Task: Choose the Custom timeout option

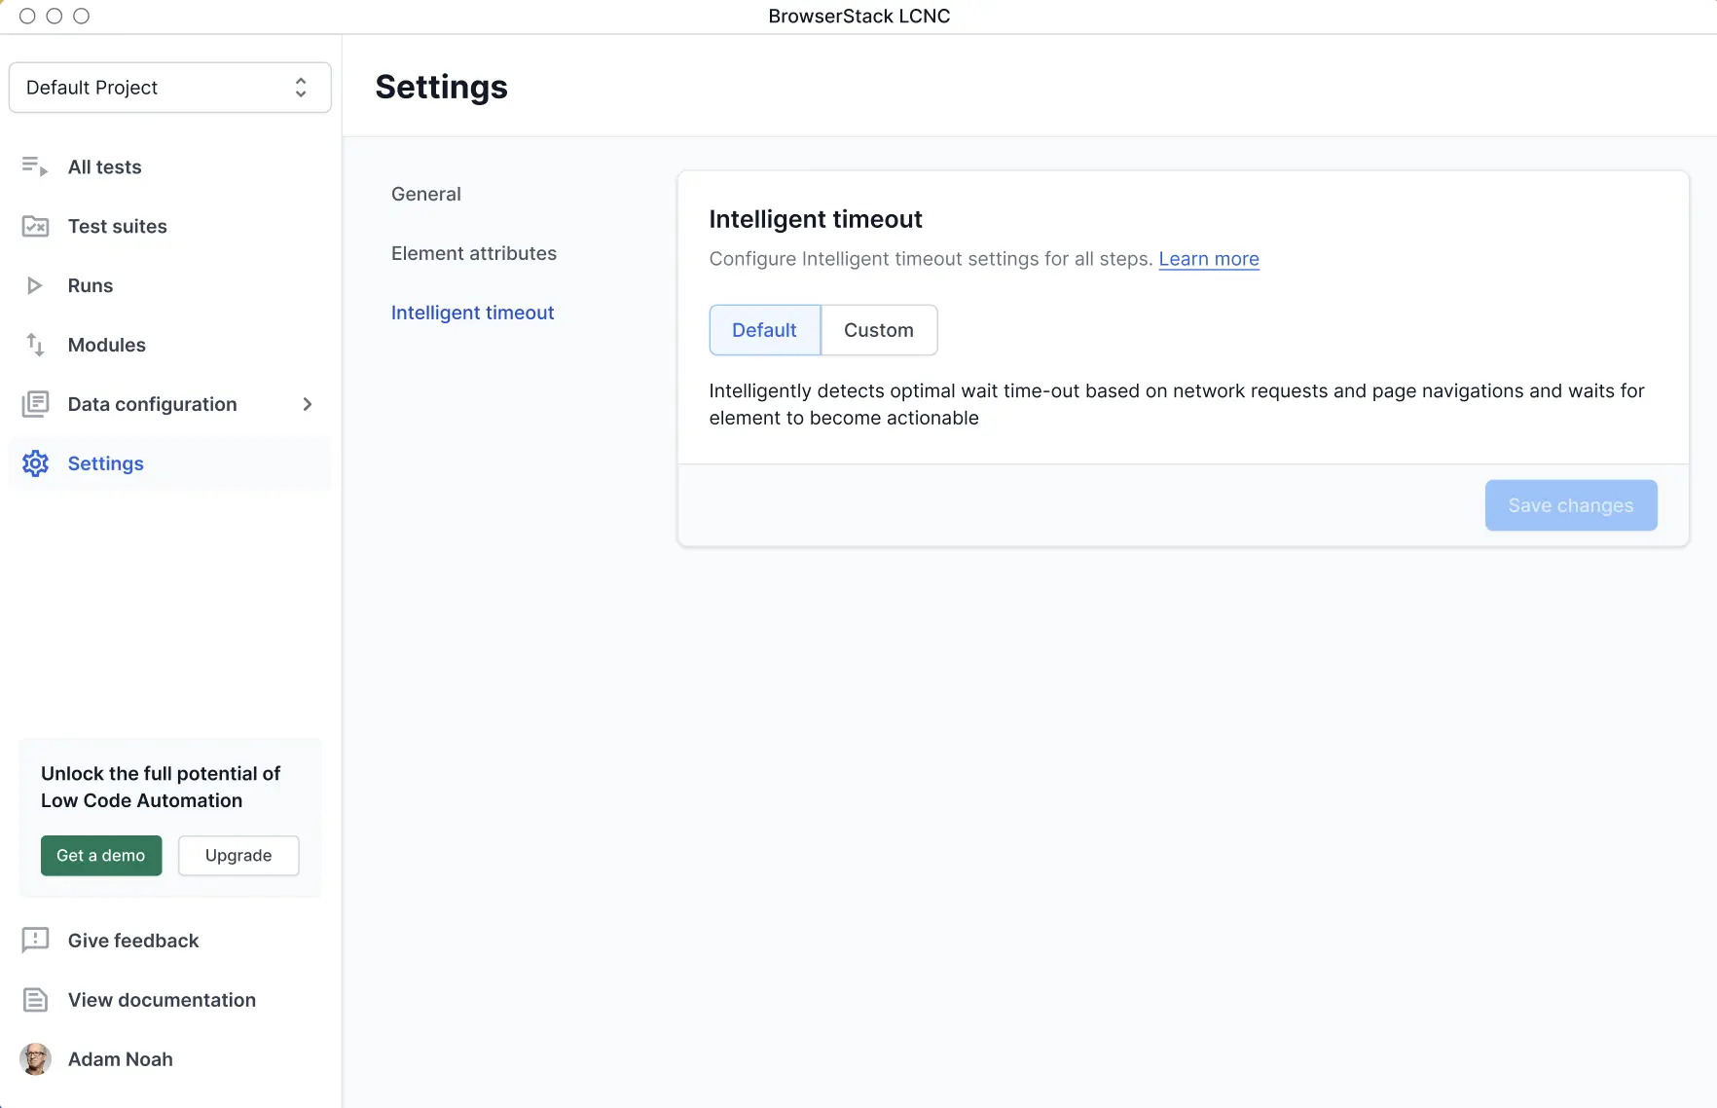Action: tap(879, 330)
